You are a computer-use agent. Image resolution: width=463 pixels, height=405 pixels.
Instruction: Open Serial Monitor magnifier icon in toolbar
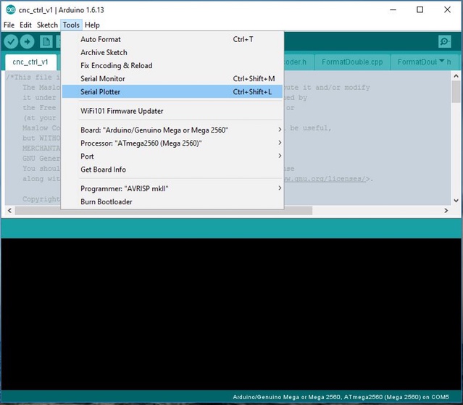point(444,41)
